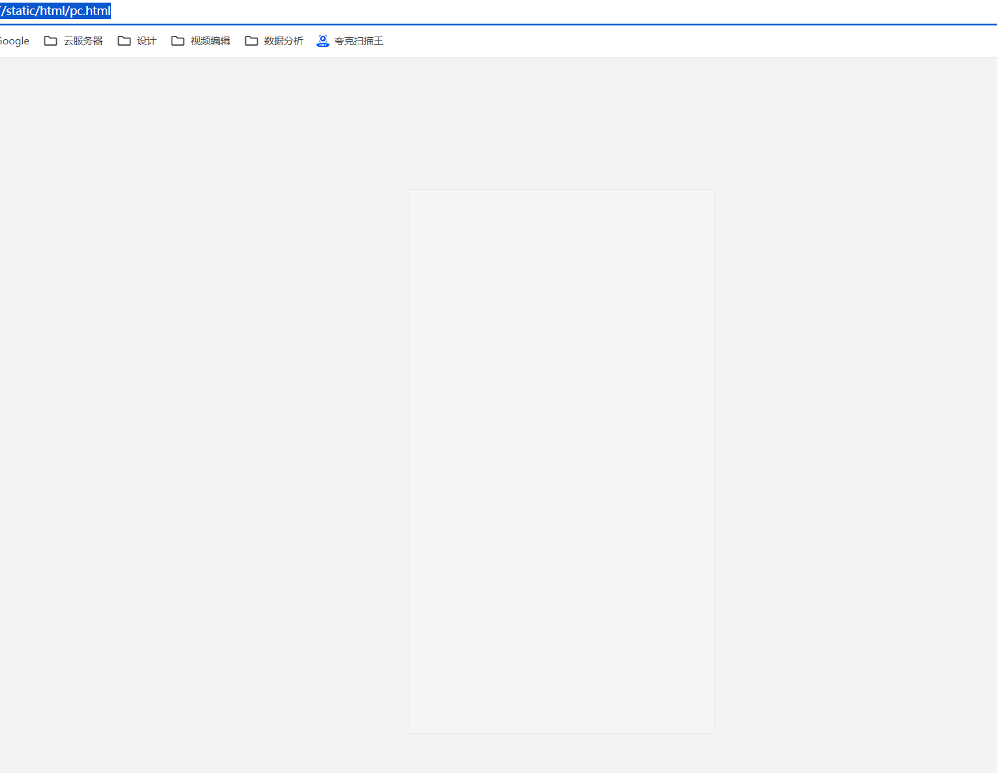Click the folder icon beside 数据分析
The height and width of the screenshot is (773, 997).
(x=251, y=41)
